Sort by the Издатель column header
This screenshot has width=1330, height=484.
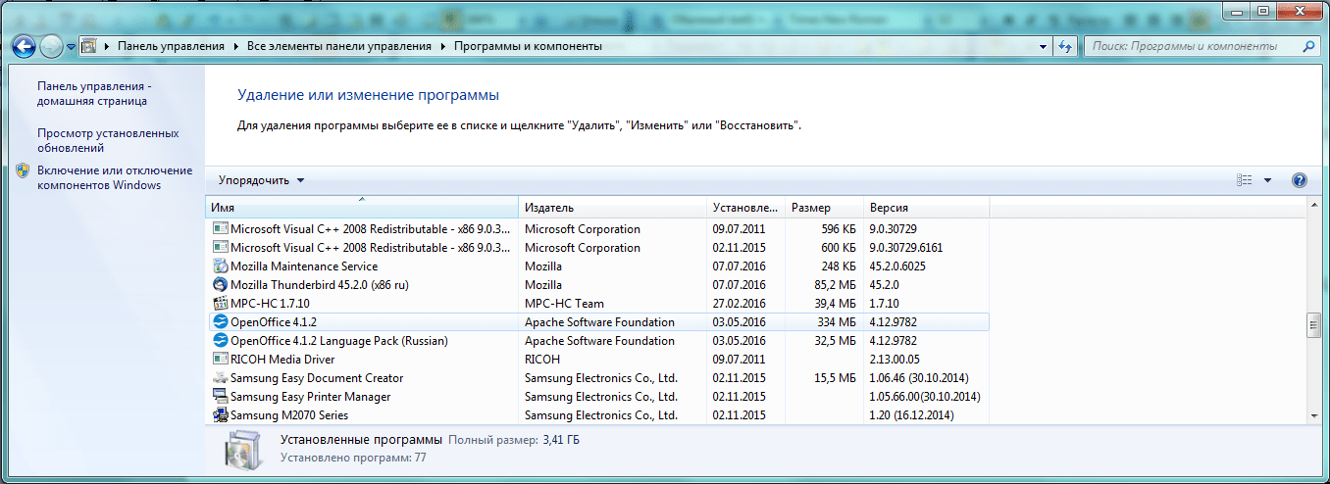coord(613,208)
